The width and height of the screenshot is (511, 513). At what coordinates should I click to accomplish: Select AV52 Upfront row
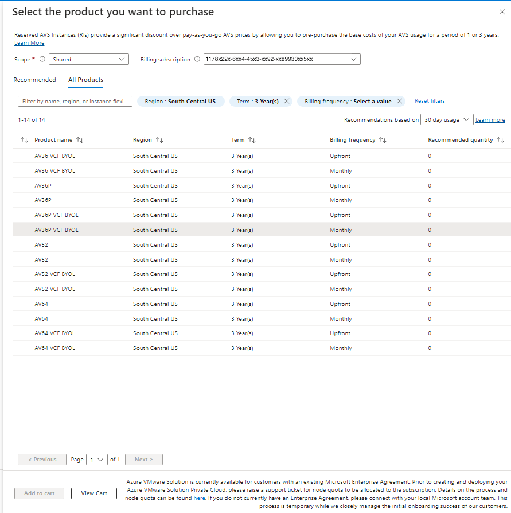(262, 244)
